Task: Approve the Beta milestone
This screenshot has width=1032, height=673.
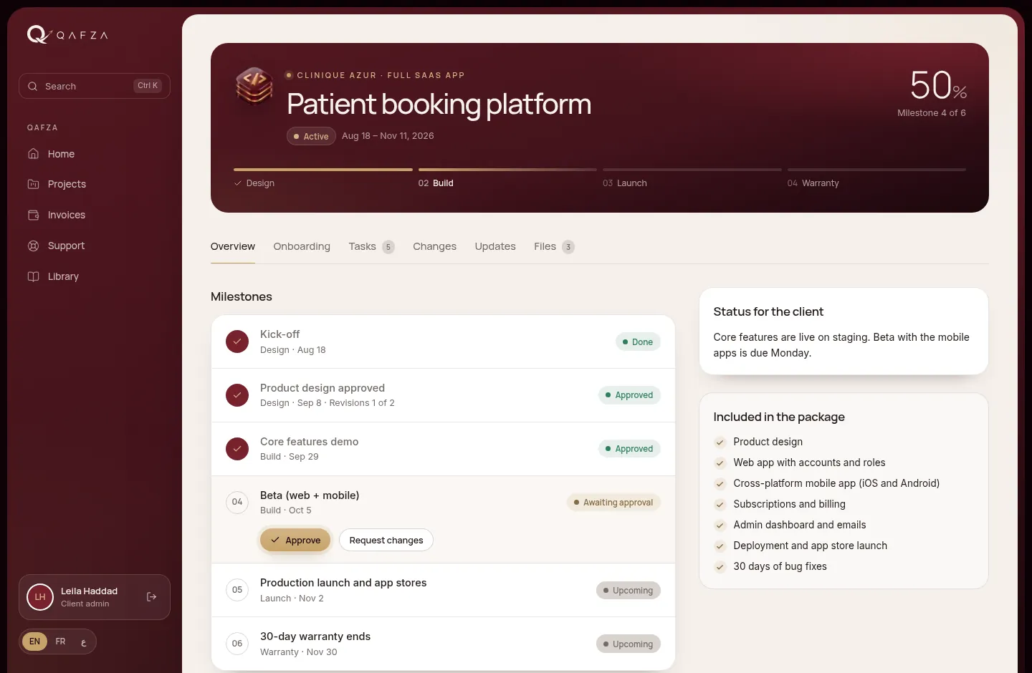Action: pyautogui.click(x=295, y=540)
